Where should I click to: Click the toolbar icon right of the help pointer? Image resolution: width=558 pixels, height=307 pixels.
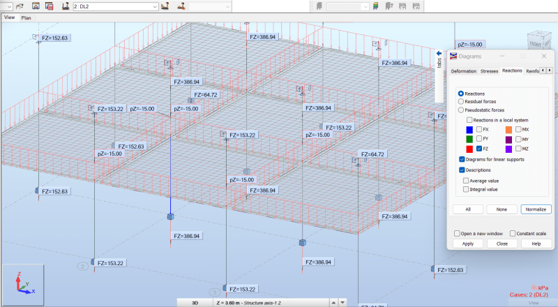(x=36, y=6)
